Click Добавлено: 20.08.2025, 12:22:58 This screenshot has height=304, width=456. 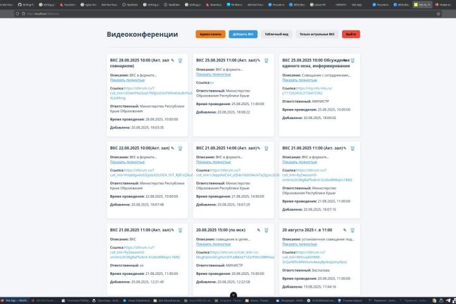click(223, 282)
